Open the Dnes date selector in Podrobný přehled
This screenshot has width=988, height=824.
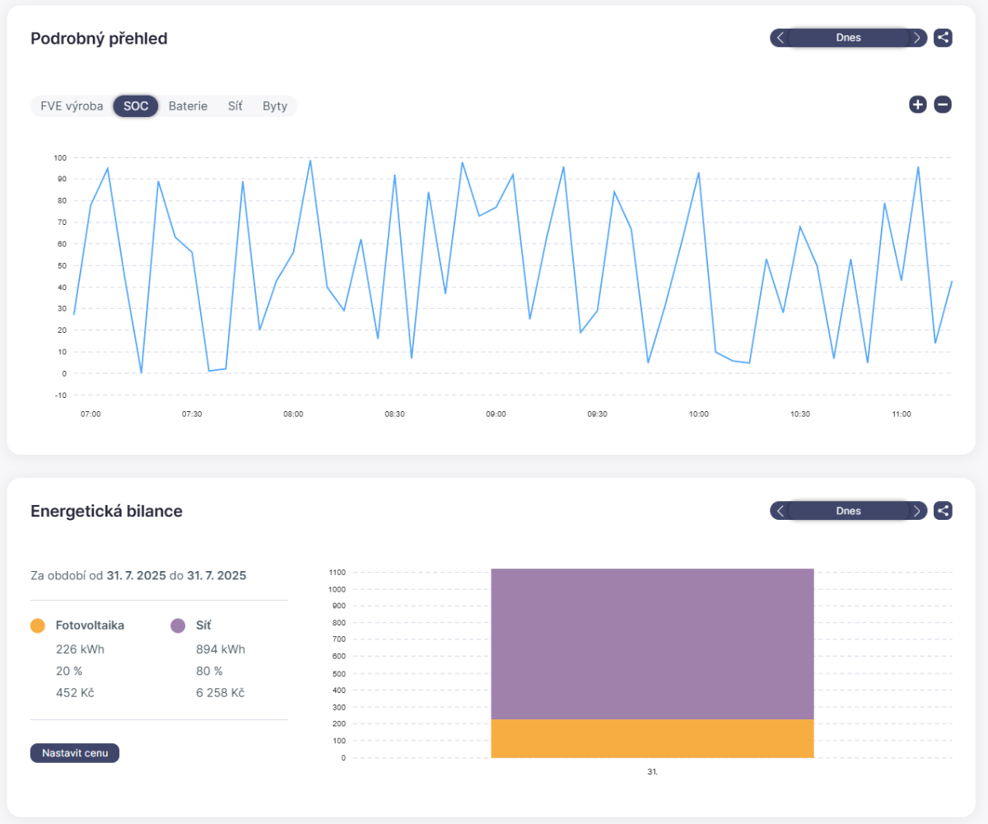tap(848, 38)
